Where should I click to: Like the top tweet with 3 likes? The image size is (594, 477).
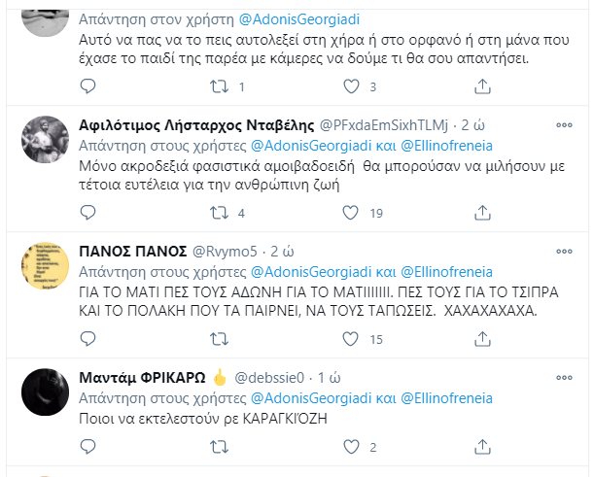pyautogui.click(x=350, y=87)
